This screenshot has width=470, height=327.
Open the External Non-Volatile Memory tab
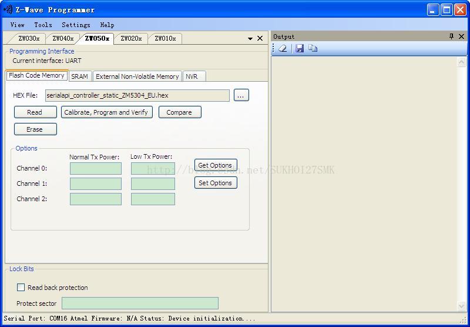(x=137, y=76)
